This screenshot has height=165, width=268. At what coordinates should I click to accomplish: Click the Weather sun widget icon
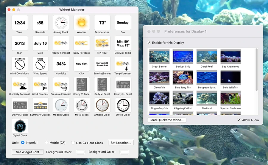pos(81,23)
